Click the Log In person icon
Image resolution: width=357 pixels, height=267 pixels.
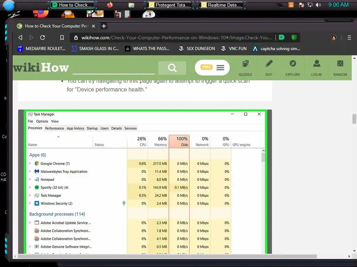pyautogui.click(x=317, y=68)
